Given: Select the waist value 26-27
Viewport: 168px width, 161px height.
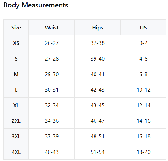Looking at the screenshot, I should pos(52,43).
